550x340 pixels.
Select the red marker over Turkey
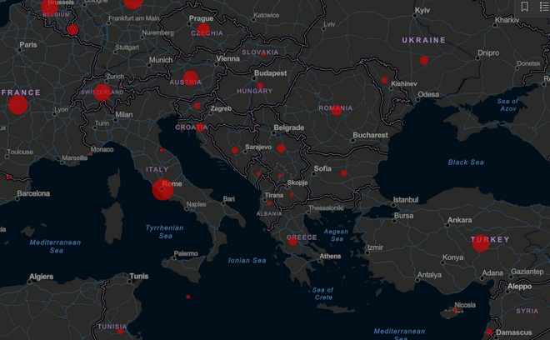[480, 242]
